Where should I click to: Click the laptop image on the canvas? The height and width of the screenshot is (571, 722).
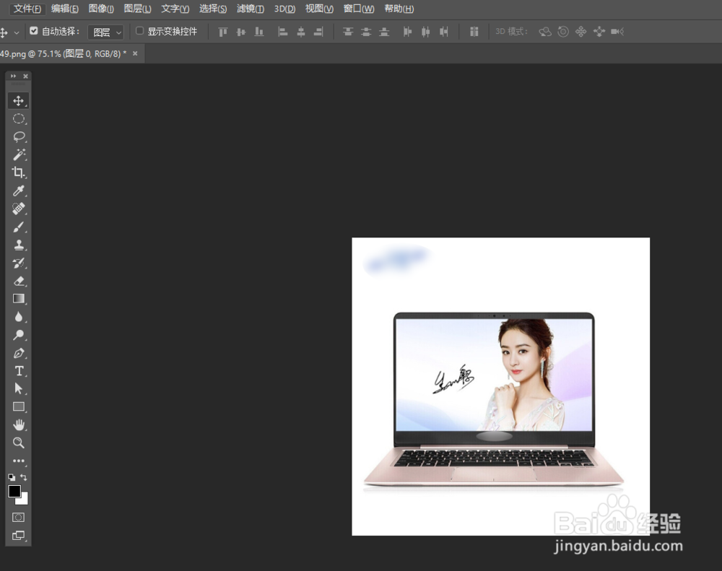494,401
